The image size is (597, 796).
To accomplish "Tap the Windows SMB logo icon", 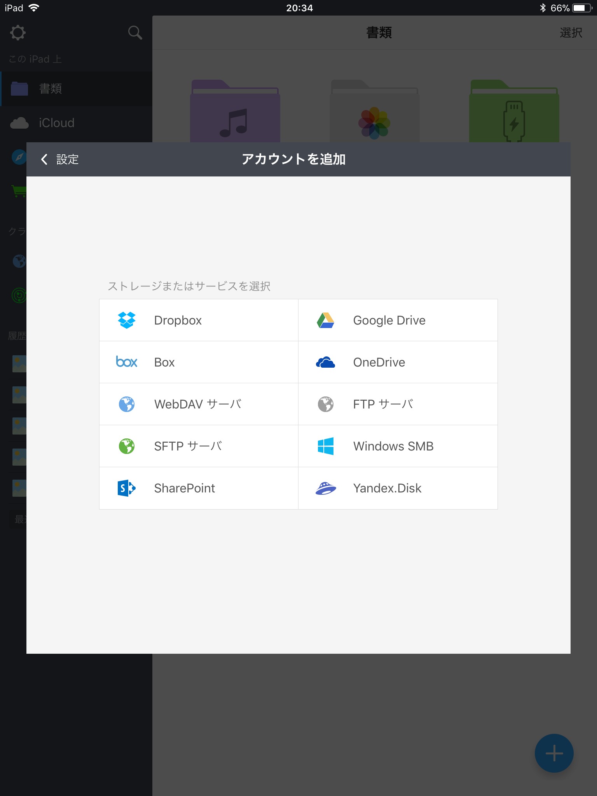I will [x=325, y=446].
